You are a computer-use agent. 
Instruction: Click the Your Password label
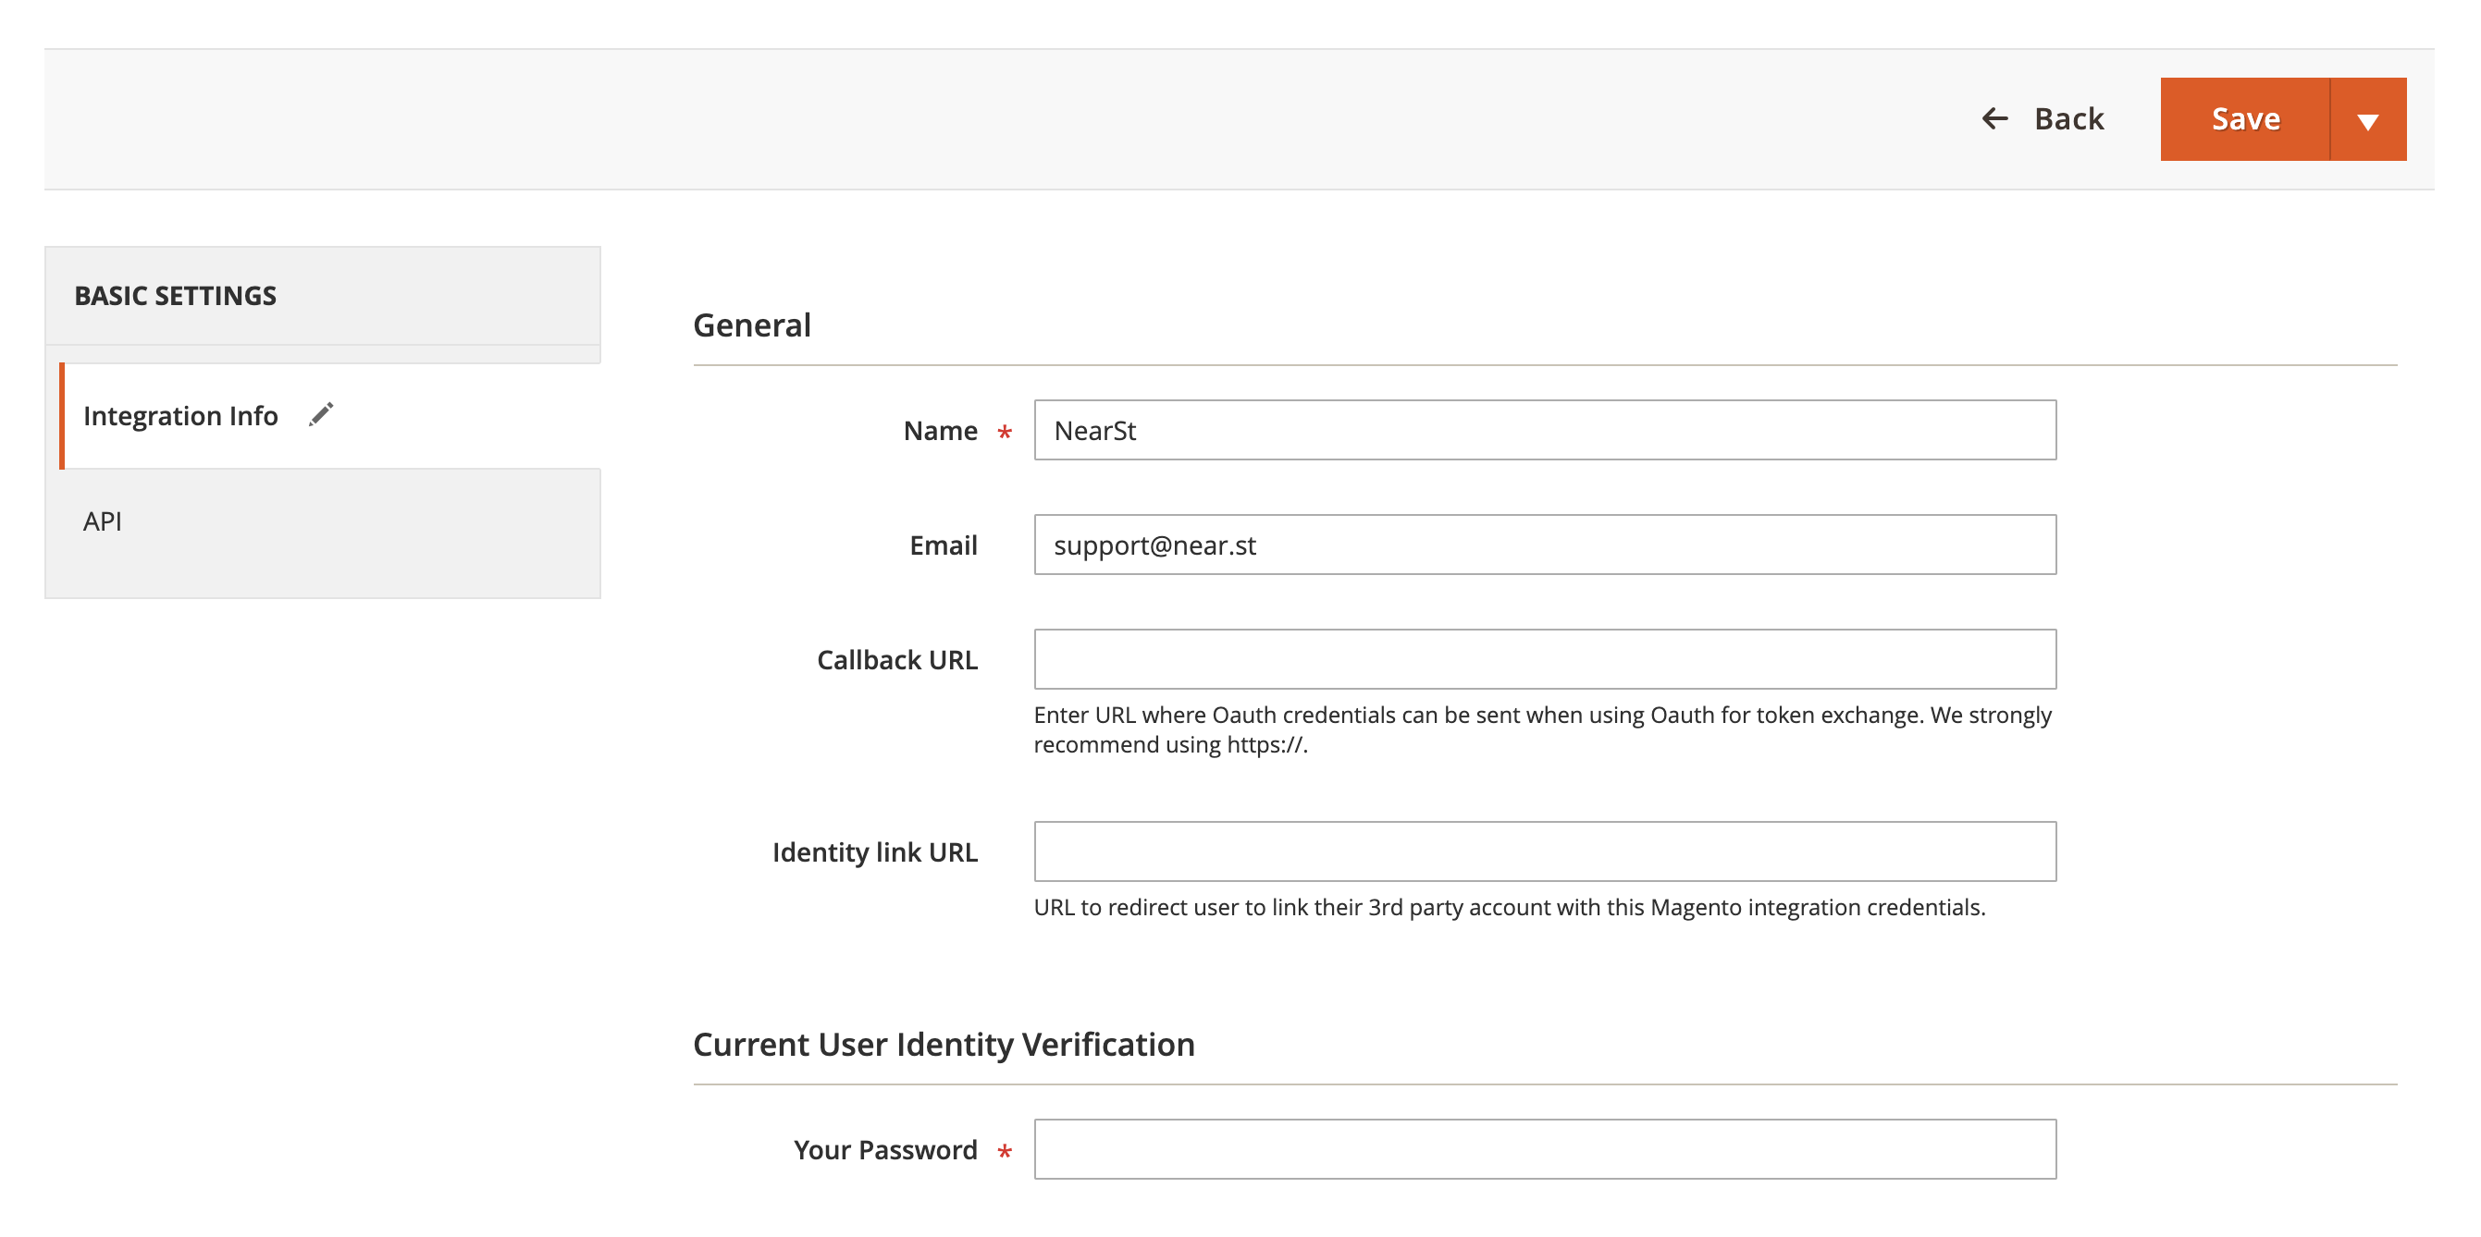click(884, 1149)
